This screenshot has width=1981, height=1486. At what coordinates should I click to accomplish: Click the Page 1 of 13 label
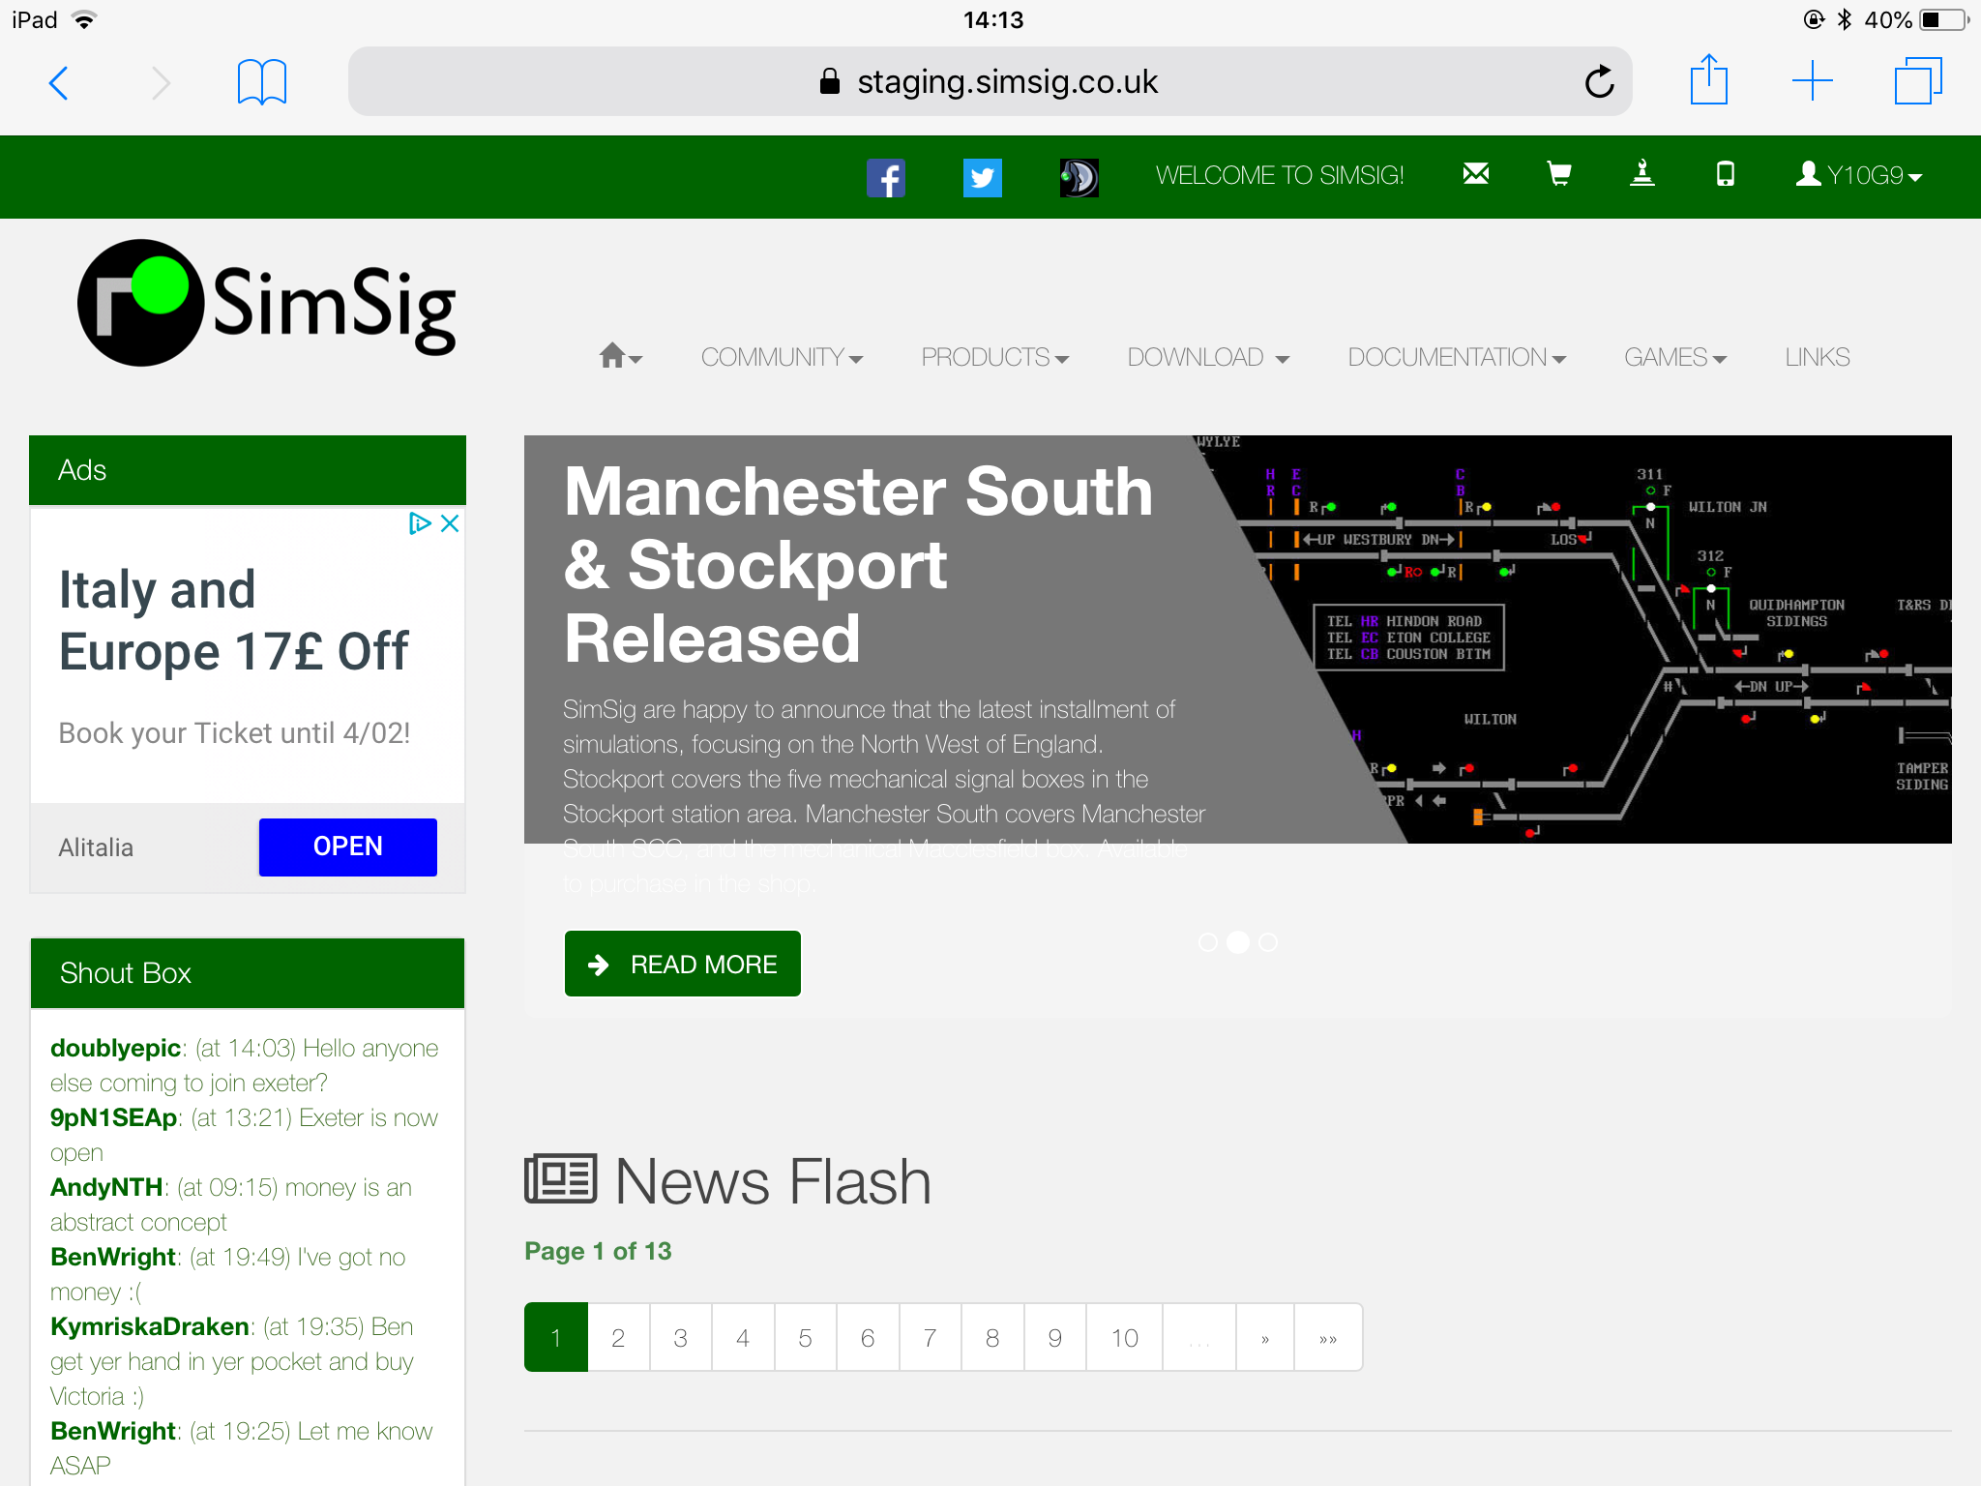598,1251
